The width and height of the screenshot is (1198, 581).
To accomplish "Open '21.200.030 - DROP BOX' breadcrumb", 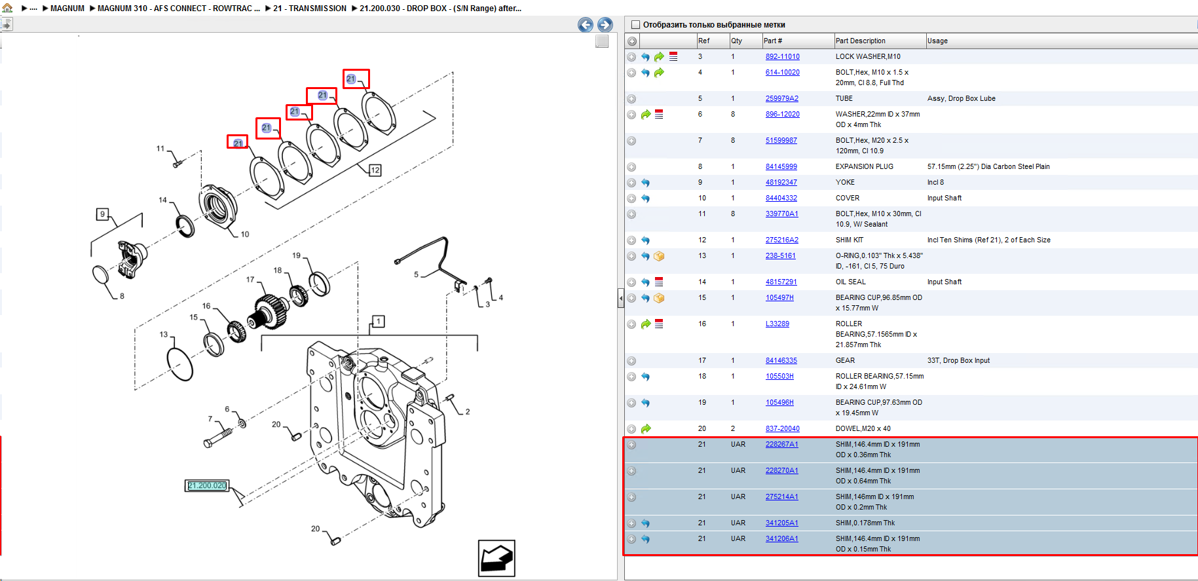I will pyautogui.click(x=440, y=9).
